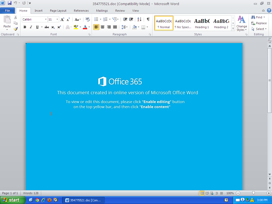The width and height of the screenshot is (272, 204).
Task: Open the Calibri font name dropdown
Action: (46, 19)
